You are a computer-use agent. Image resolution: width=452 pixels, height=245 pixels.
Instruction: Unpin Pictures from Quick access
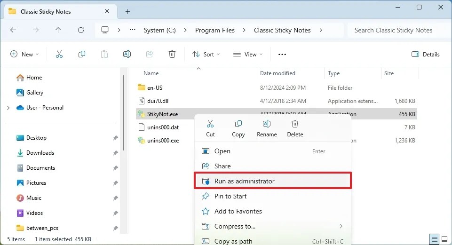[x=115, y=183]
